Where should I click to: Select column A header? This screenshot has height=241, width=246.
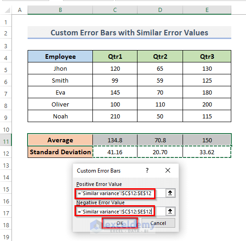click(x=20, y=10)
